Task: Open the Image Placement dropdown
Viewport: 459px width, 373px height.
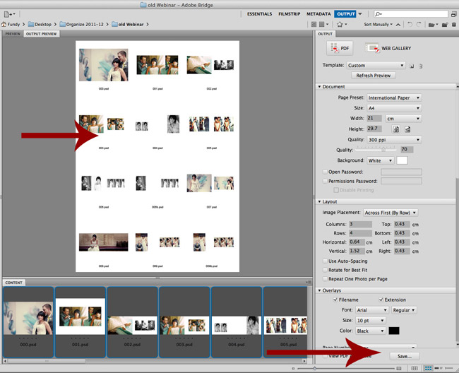Action: pyautogui.click(x=391, y=213)
